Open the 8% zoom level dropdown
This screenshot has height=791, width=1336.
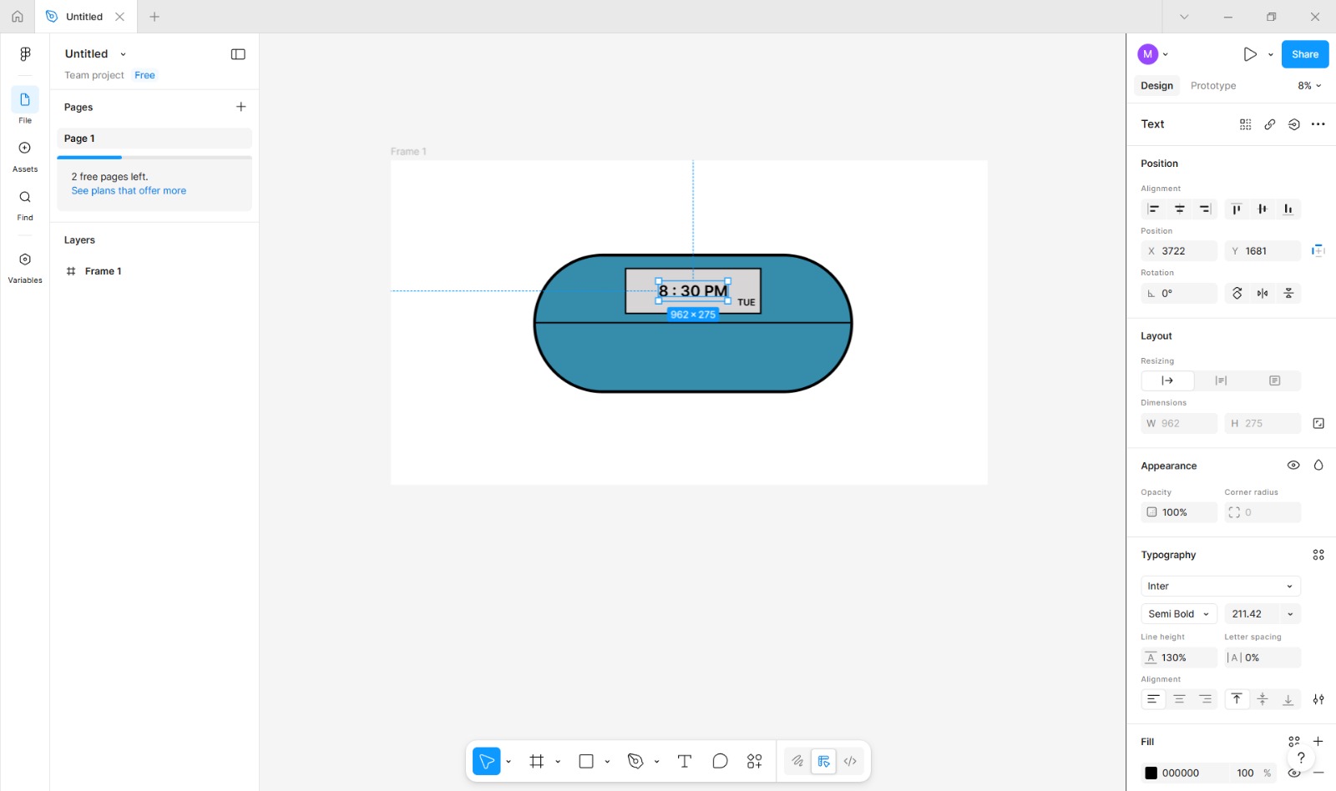point(1307,85)
